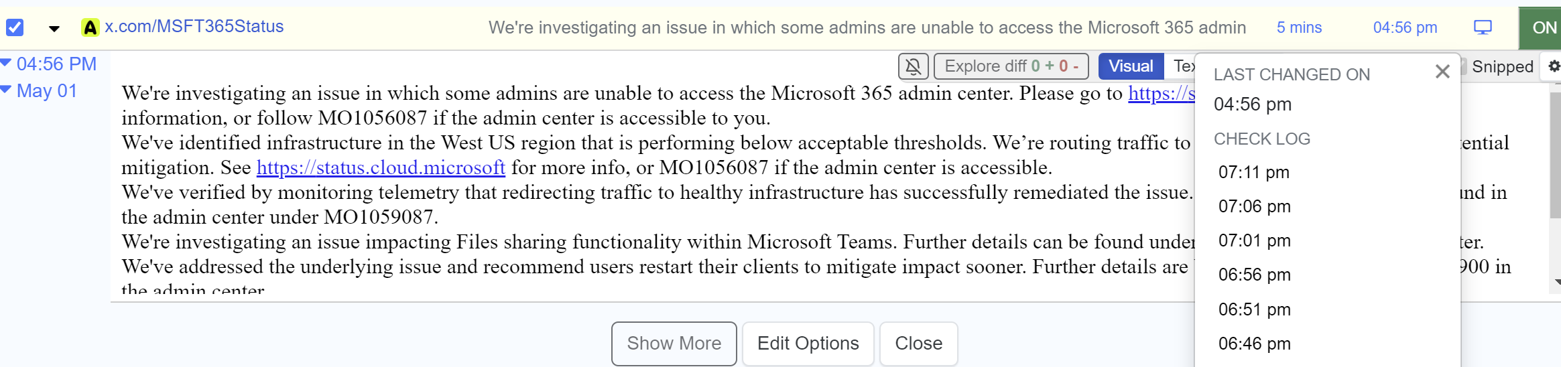
Task: Open the status.cloud.microsoft link
Action: (x=381, y=167)
